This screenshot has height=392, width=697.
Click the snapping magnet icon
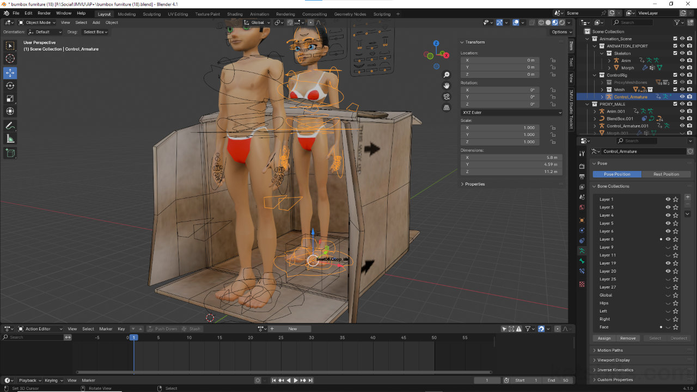pos(290,22)
